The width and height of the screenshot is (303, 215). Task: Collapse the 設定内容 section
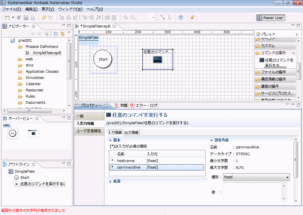pos(211,140)
